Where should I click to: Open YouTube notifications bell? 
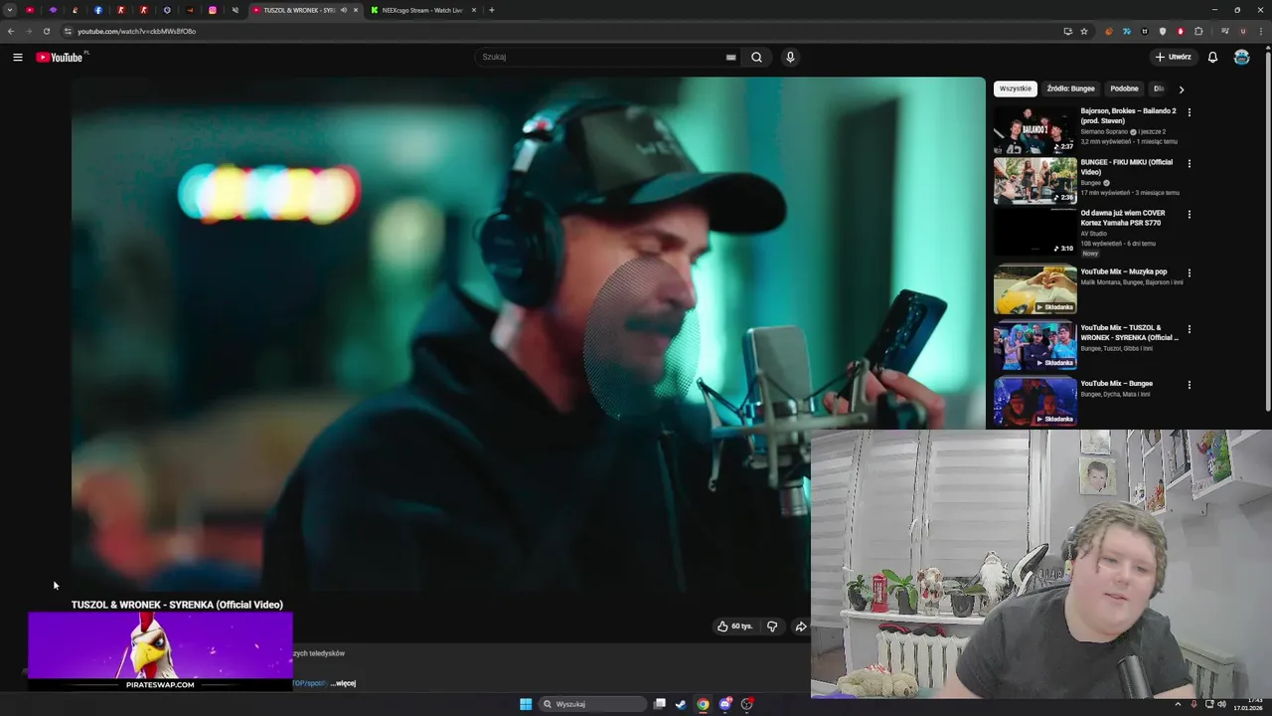coord(1212,57)
